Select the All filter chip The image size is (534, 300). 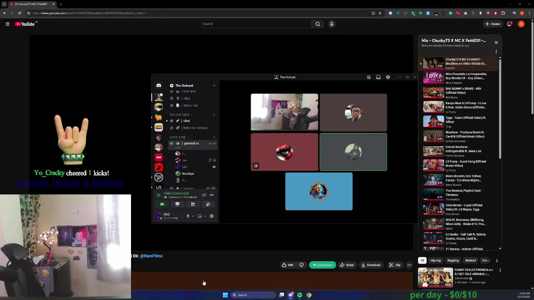point(422,260)
